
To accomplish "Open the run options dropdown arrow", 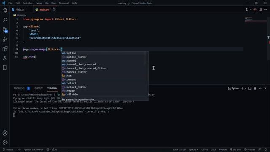I will pyautogui.click(x=251, y=10).
